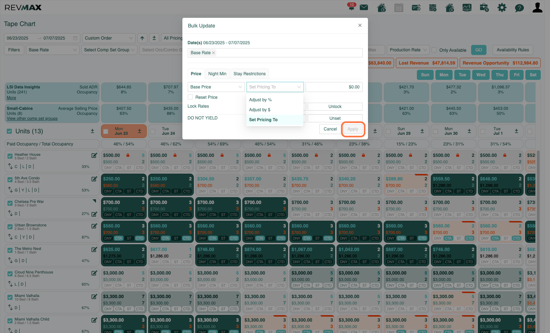Screen dimensions: 550x333
Task: Switch to the Night Min tab
Action: (x=217, y=74)
